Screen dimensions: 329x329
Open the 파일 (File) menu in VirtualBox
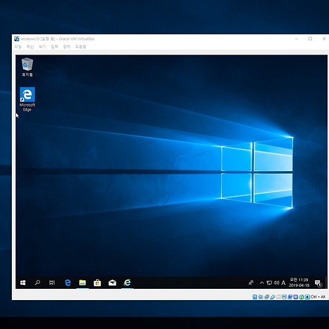coord(18,47)
